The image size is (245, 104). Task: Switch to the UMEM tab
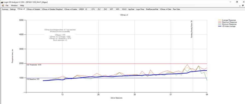click(81, 9)
